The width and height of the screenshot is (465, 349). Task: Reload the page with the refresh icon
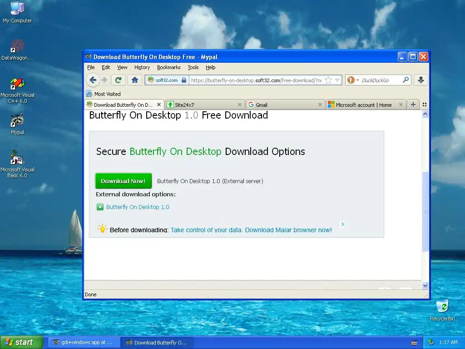coord(119,80)
